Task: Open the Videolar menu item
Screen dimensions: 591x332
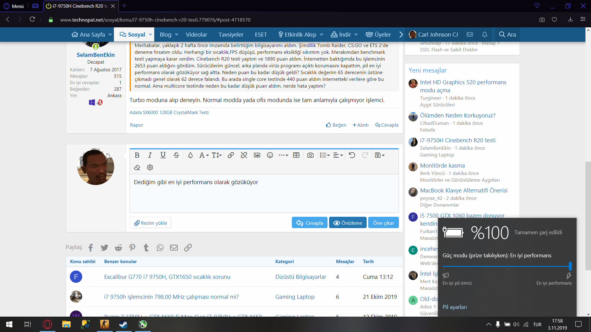Action: click(196, 35)
